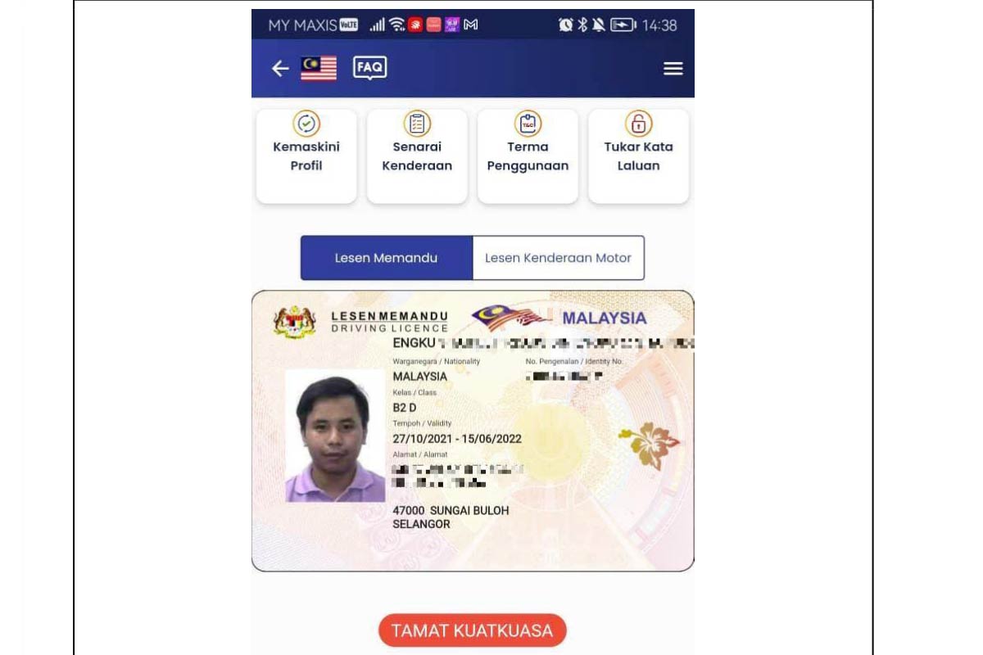Open the FAQ chat icon
983x655 pixels.
coord(370,68)
